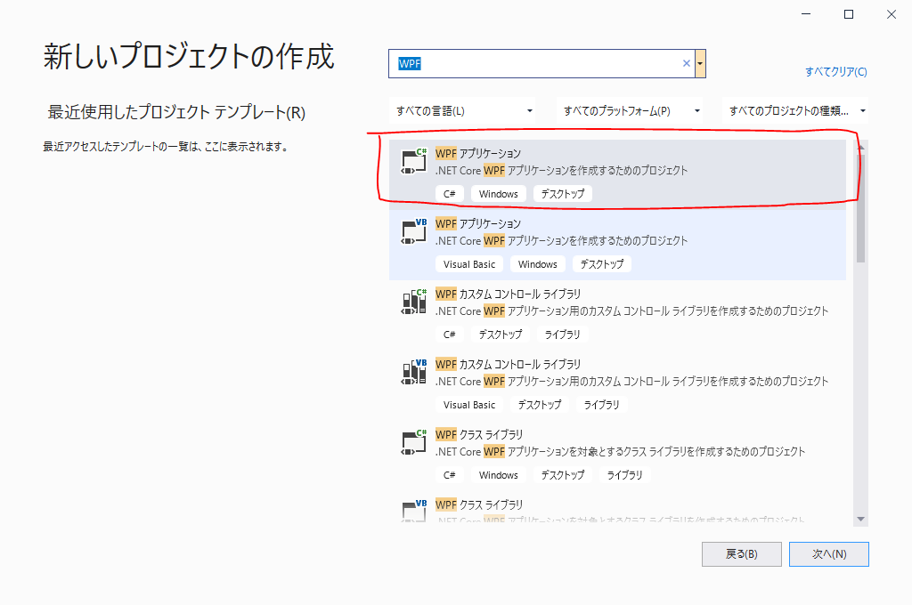Clear search text with the X icon

click(x=687, y=63)
